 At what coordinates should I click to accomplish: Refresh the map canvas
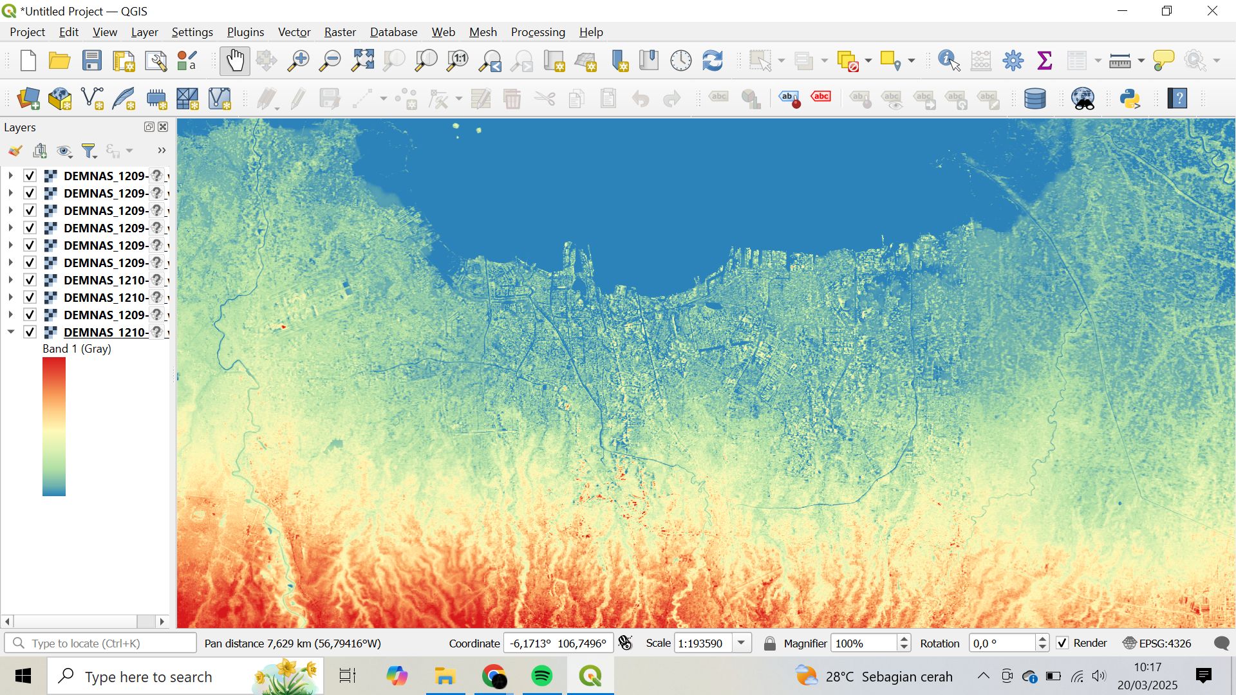point(712,60)
